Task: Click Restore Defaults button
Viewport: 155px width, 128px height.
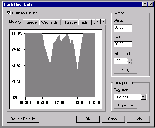Action: coord(23,119)
